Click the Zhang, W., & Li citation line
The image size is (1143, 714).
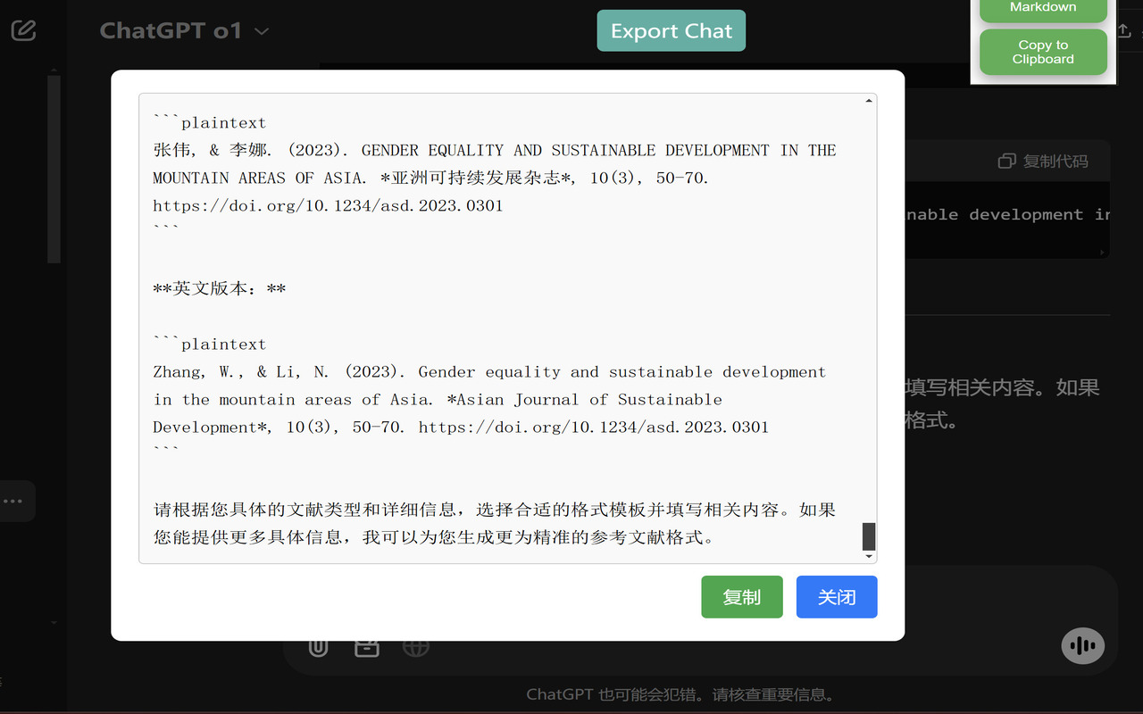click(489, 372)
